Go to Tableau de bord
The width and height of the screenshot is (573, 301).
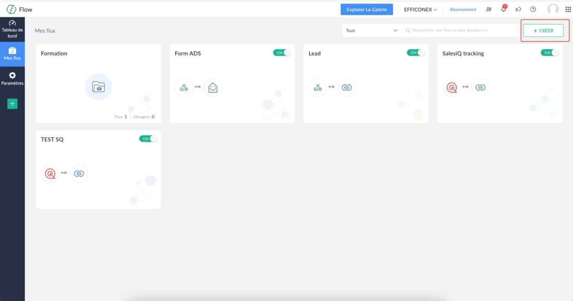point(12,29)
